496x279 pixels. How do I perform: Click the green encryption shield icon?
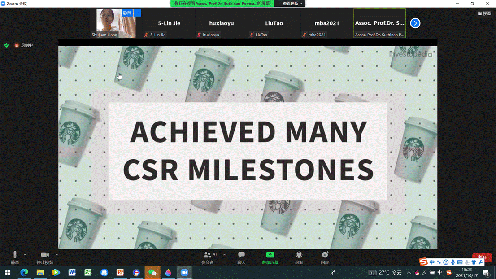[6, 45]
